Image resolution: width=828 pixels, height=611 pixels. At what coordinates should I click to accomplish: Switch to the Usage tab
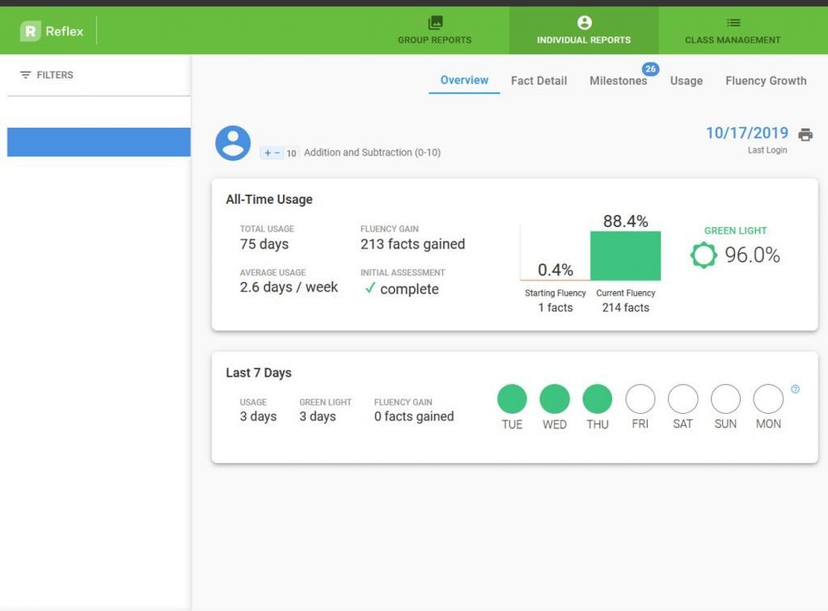(x=686, y=81)
